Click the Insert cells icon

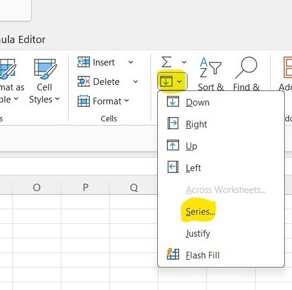84,62
